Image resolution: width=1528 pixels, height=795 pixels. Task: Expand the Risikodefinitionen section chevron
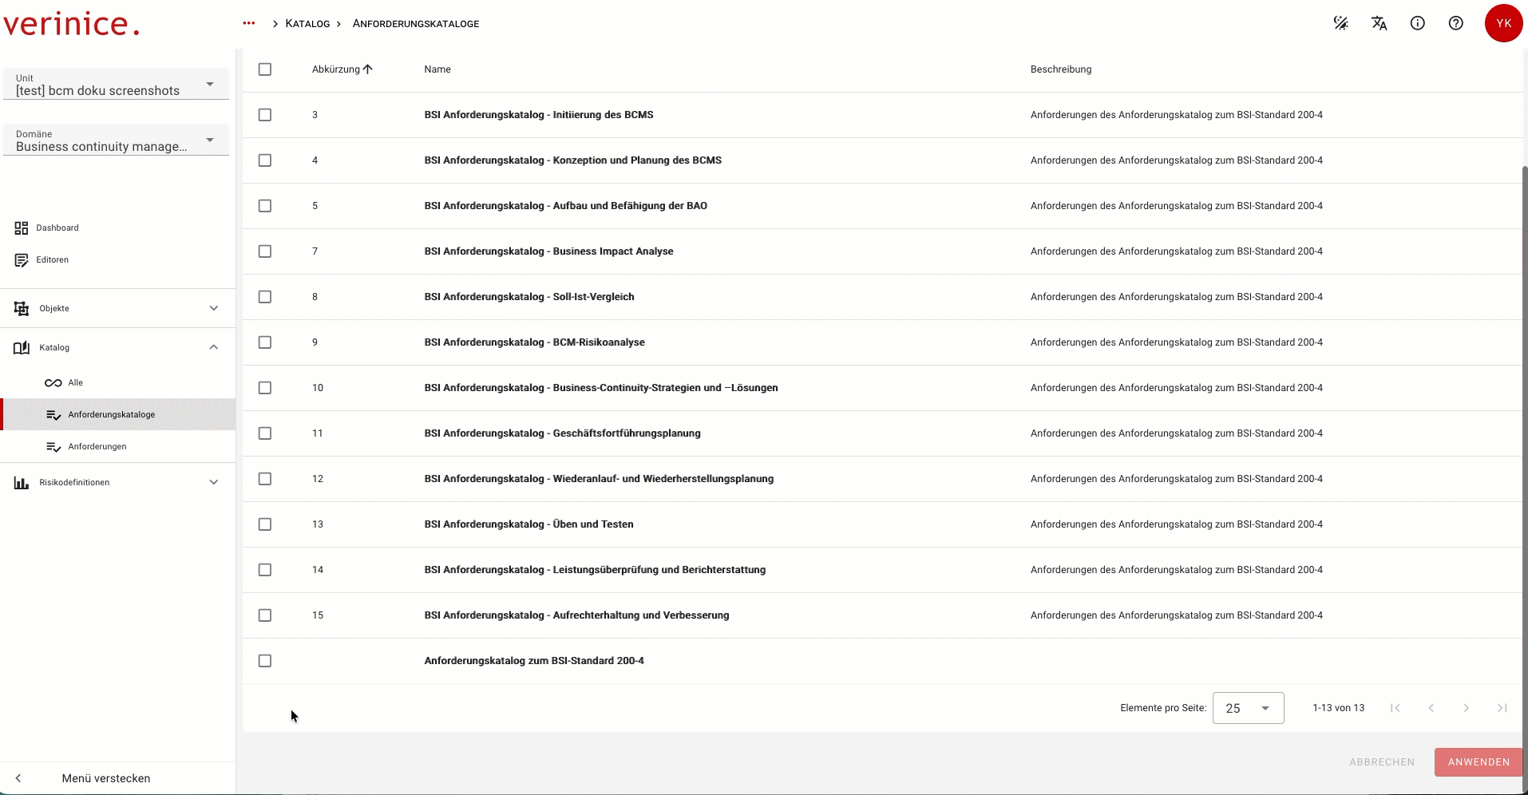214,483
